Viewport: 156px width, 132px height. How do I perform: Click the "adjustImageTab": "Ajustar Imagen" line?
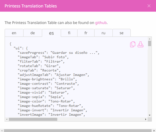coord(53,75)
